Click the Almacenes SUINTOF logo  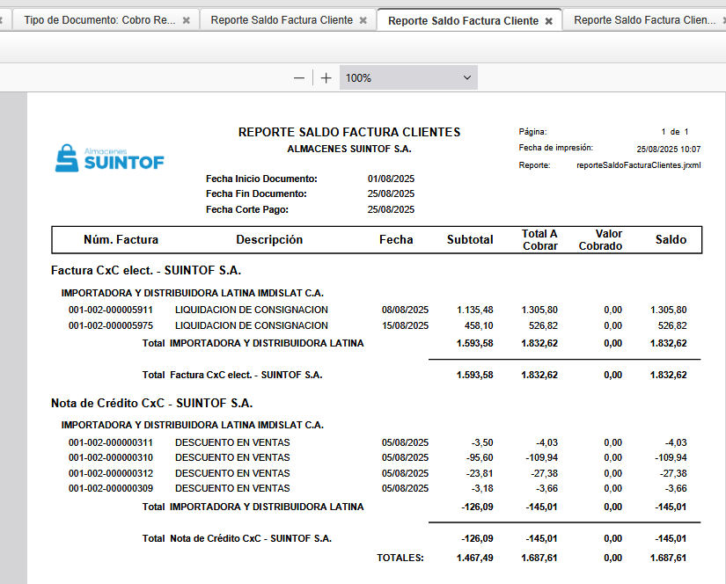(109, 158)
